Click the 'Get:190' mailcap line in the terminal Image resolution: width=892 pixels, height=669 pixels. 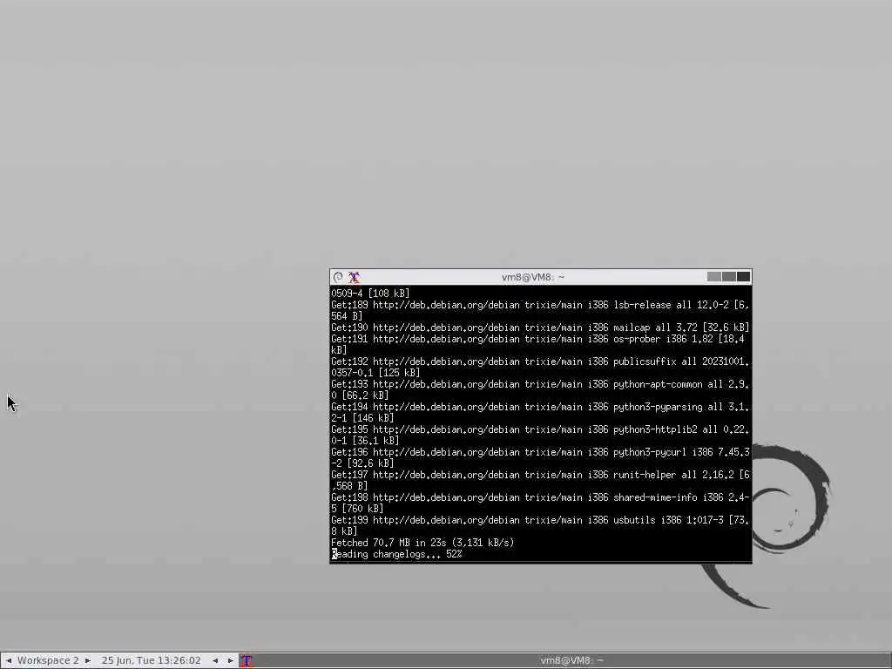(x=540, y=328)
